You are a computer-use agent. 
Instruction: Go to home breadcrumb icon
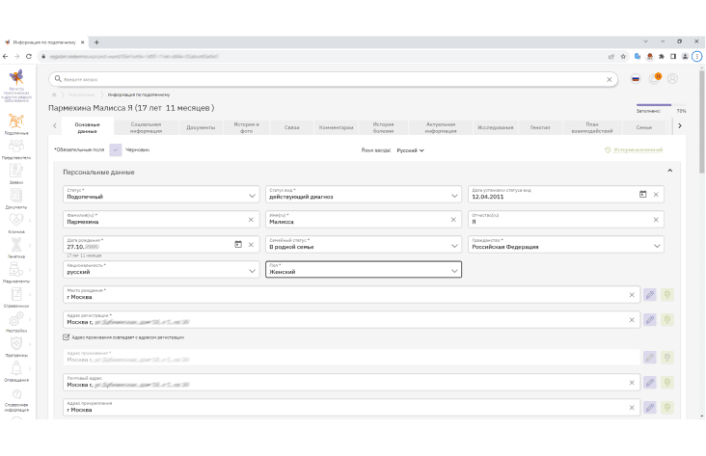(x=54, y=94)
